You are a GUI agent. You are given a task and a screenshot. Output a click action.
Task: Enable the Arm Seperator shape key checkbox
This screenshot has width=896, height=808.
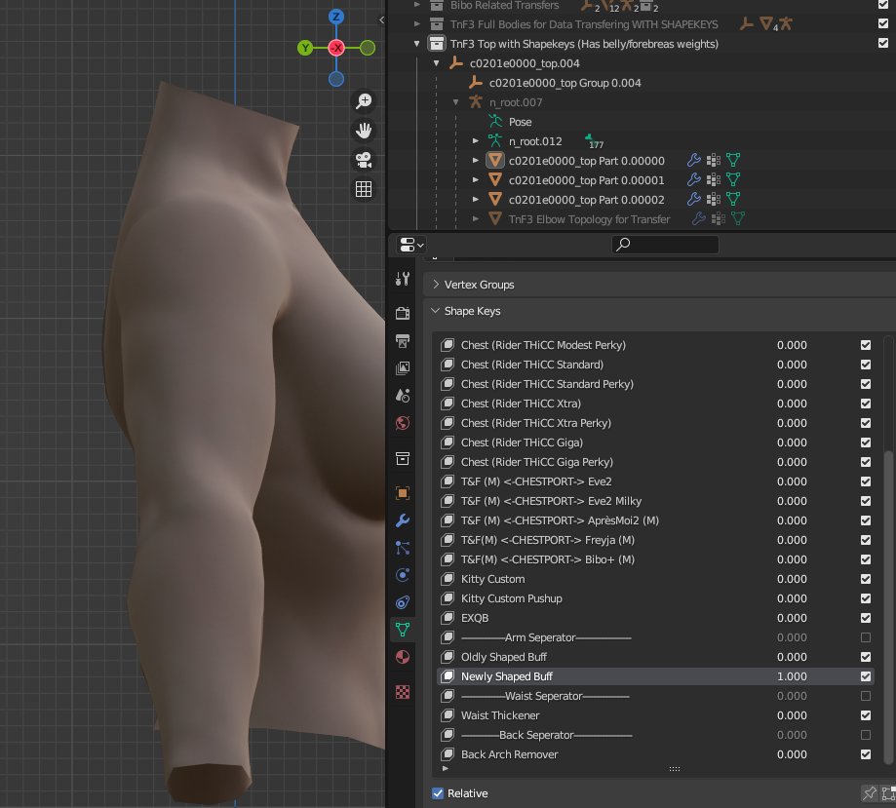[x=866, y=637]
